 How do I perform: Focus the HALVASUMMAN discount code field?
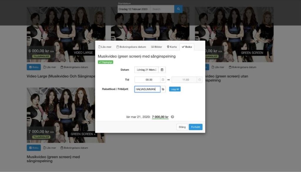(148, 89)
